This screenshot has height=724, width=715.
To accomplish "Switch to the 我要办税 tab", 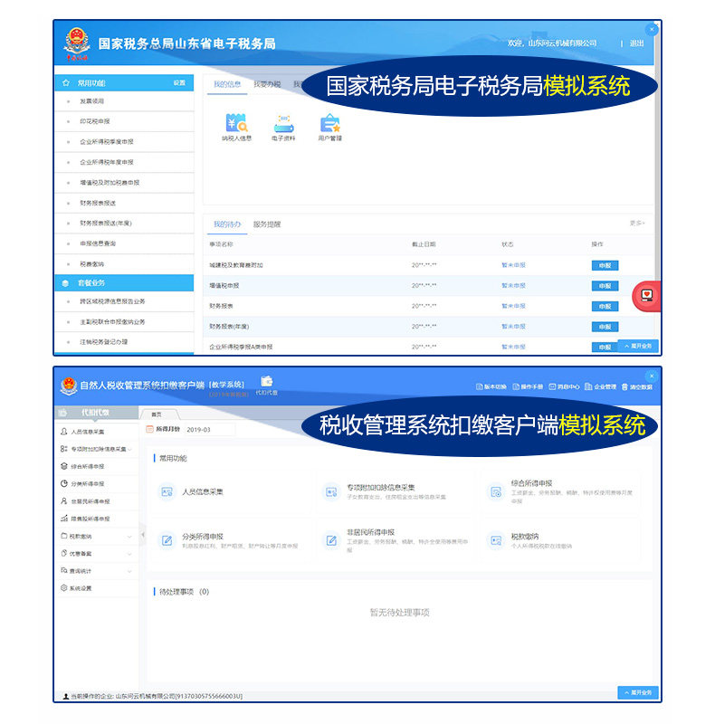I will [267, 84].
